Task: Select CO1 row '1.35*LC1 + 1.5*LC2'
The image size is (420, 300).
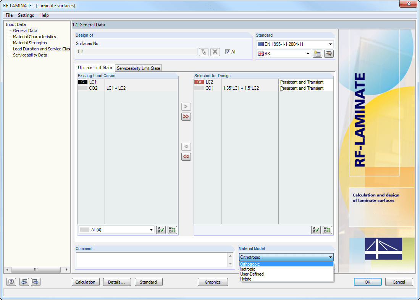Action: click(x=263, y=88)
